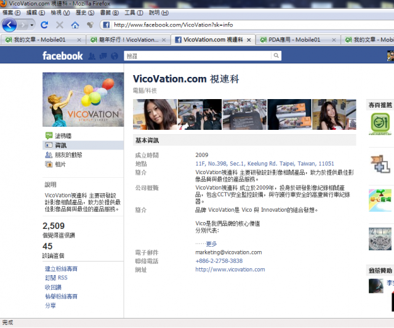Image resolution: width=394 pixels, height=328 pixels.
Task: Go to the Firefox home page icon
Action: pyautogui.click(x=75, y=25)
